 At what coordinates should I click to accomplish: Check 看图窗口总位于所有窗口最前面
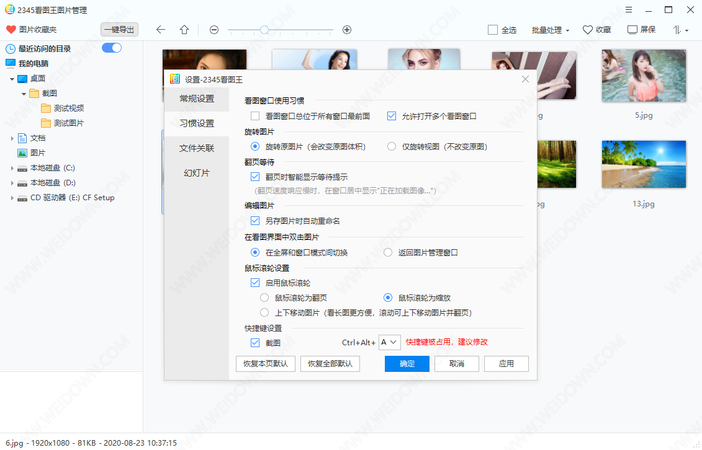pyautogui.click(x=255, y=116)
